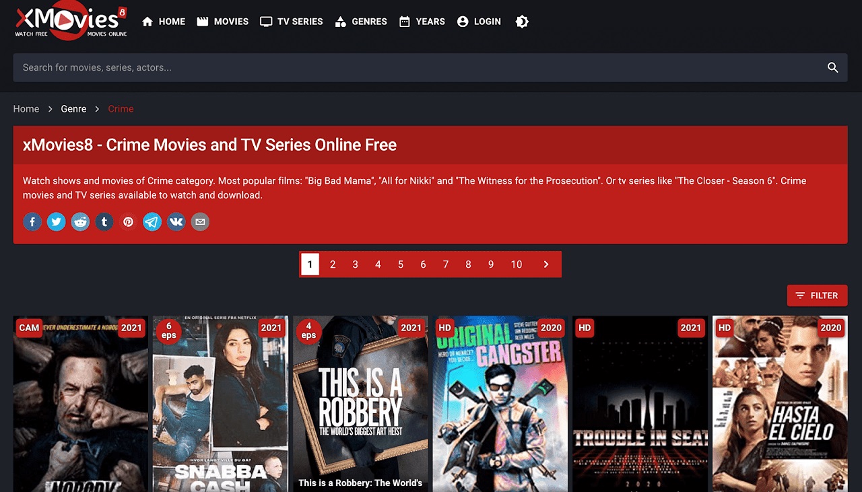
Task: Go to page 5
Action: click(x=401, y=265)
